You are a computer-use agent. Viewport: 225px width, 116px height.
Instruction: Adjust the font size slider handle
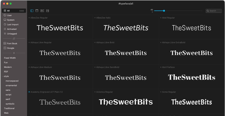(x=164, y=11)
